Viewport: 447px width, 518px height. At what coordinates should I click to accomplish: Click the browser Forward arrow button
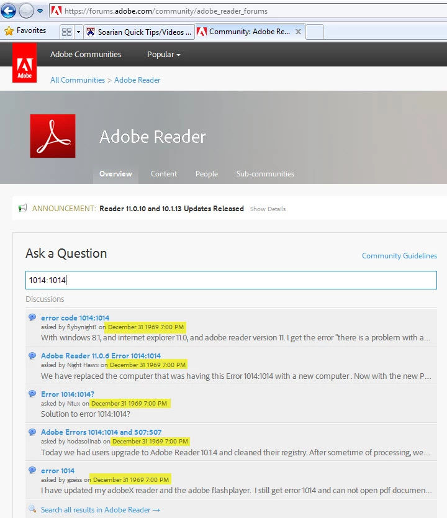[26, 11]
